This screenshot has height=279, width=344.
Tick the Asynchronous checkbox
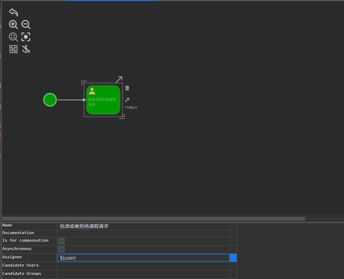62,249
